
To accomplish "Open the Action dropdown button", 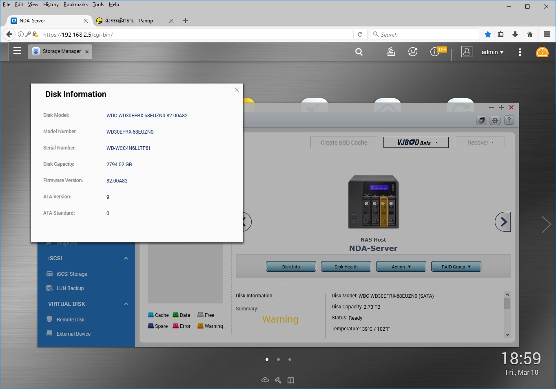I will click(401, 267).
